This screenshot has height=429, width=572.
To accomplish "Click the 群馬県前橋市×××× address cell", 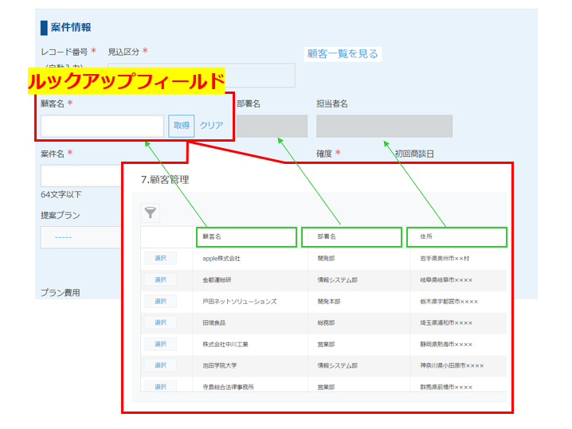I will point(446,387).
